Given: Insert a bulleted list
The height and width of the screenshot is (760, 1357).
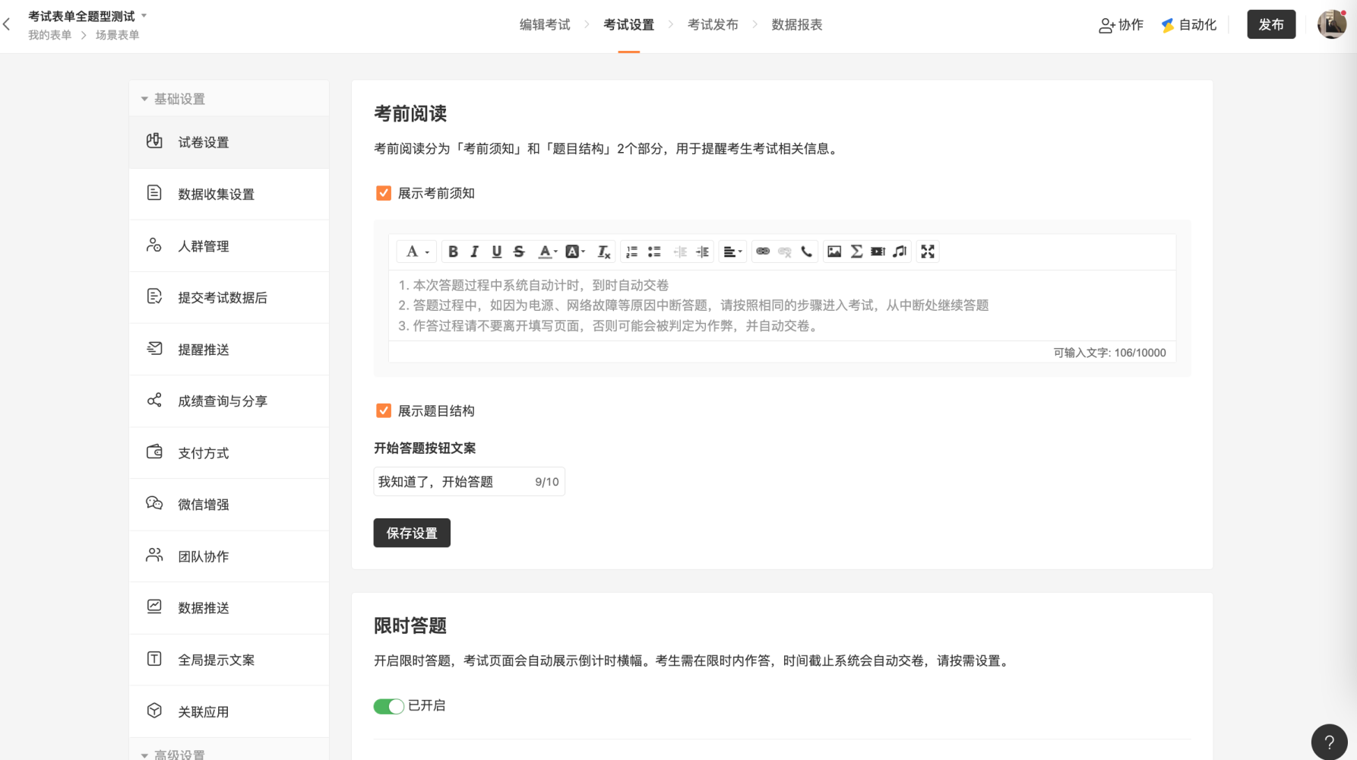Looking at the screenshot, I should point(654,252).
